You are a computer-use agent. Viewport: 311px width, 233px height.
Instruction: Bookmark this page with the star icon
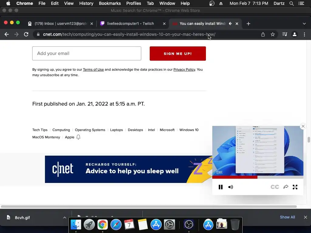[x=273, y=34]
